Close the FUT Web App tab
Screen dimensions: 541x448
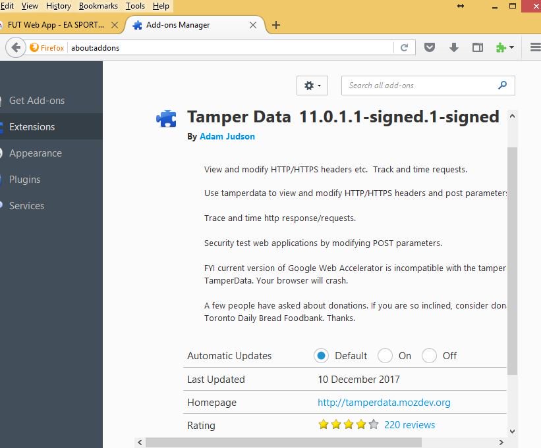click(x=115, y=25)
